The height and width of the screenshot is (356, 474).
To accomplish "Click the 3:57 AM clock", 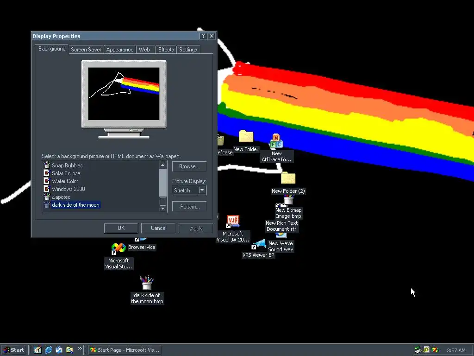I will click(456, 350).
